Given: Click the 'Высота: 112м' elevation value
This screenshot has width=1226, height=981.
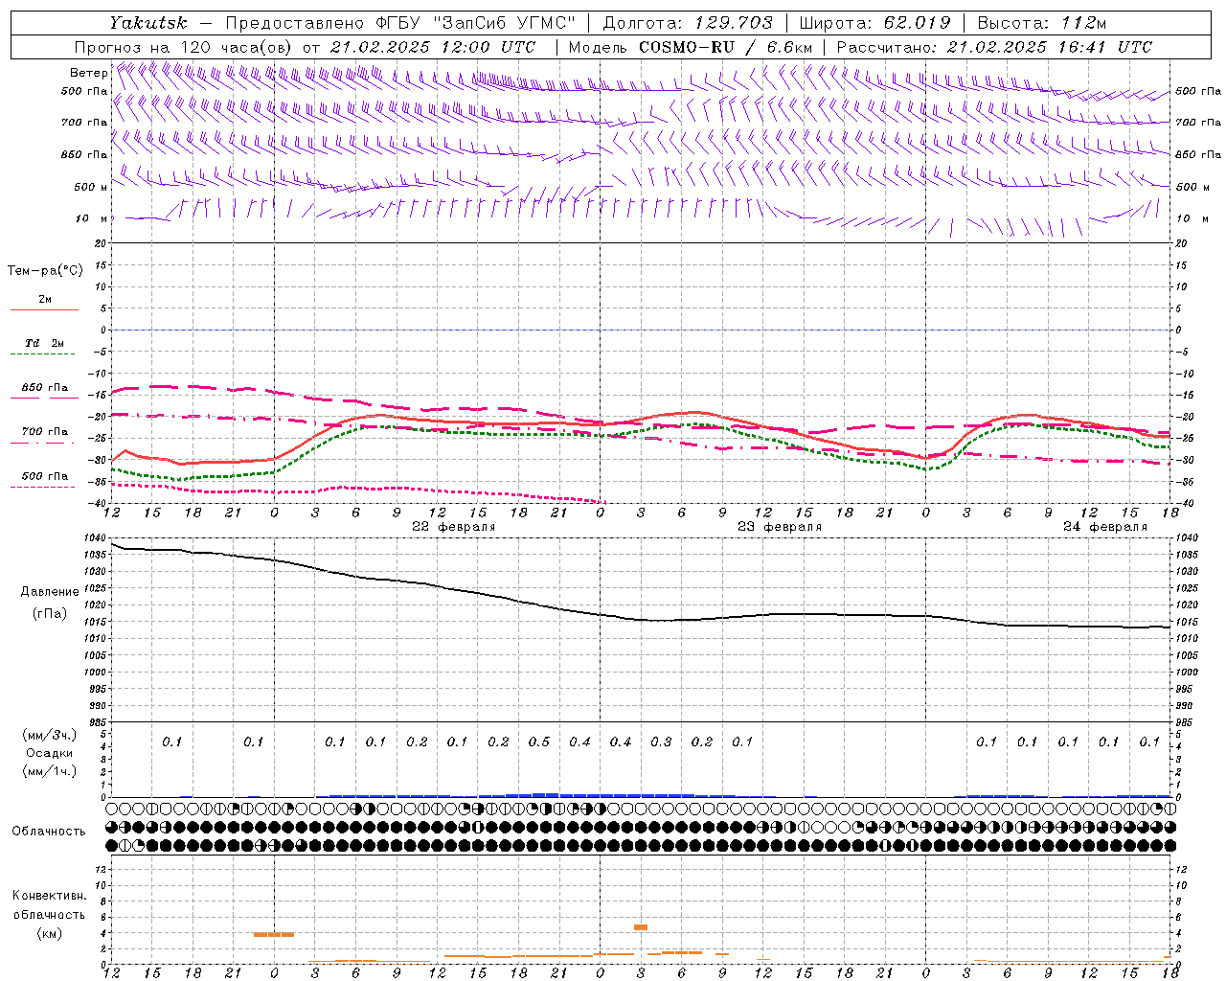Looking at the screenshot, I should (1042, 23).
